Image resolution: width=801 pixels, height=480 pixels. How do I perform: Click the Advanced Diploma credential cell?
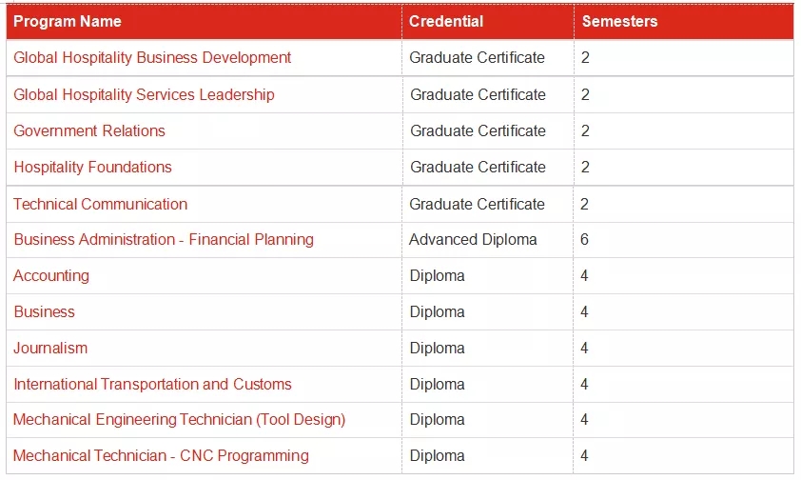[473, 239]
